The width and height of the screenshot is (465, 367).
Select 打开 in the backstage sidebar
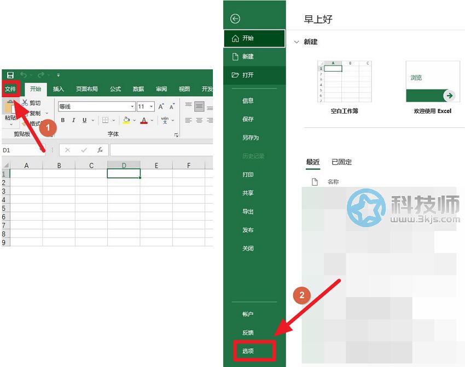(x=254, y=75)
